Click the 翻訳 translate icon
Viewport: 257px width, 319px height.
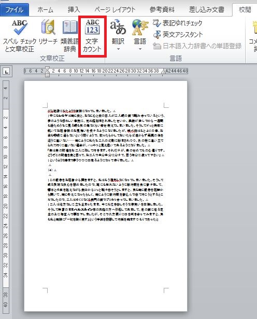coord(118,27)
